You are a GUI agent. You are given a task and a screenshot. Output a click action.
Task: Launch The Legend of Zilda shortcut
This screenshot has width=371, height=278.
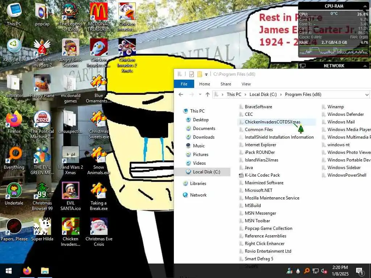(x=71, y=17)
